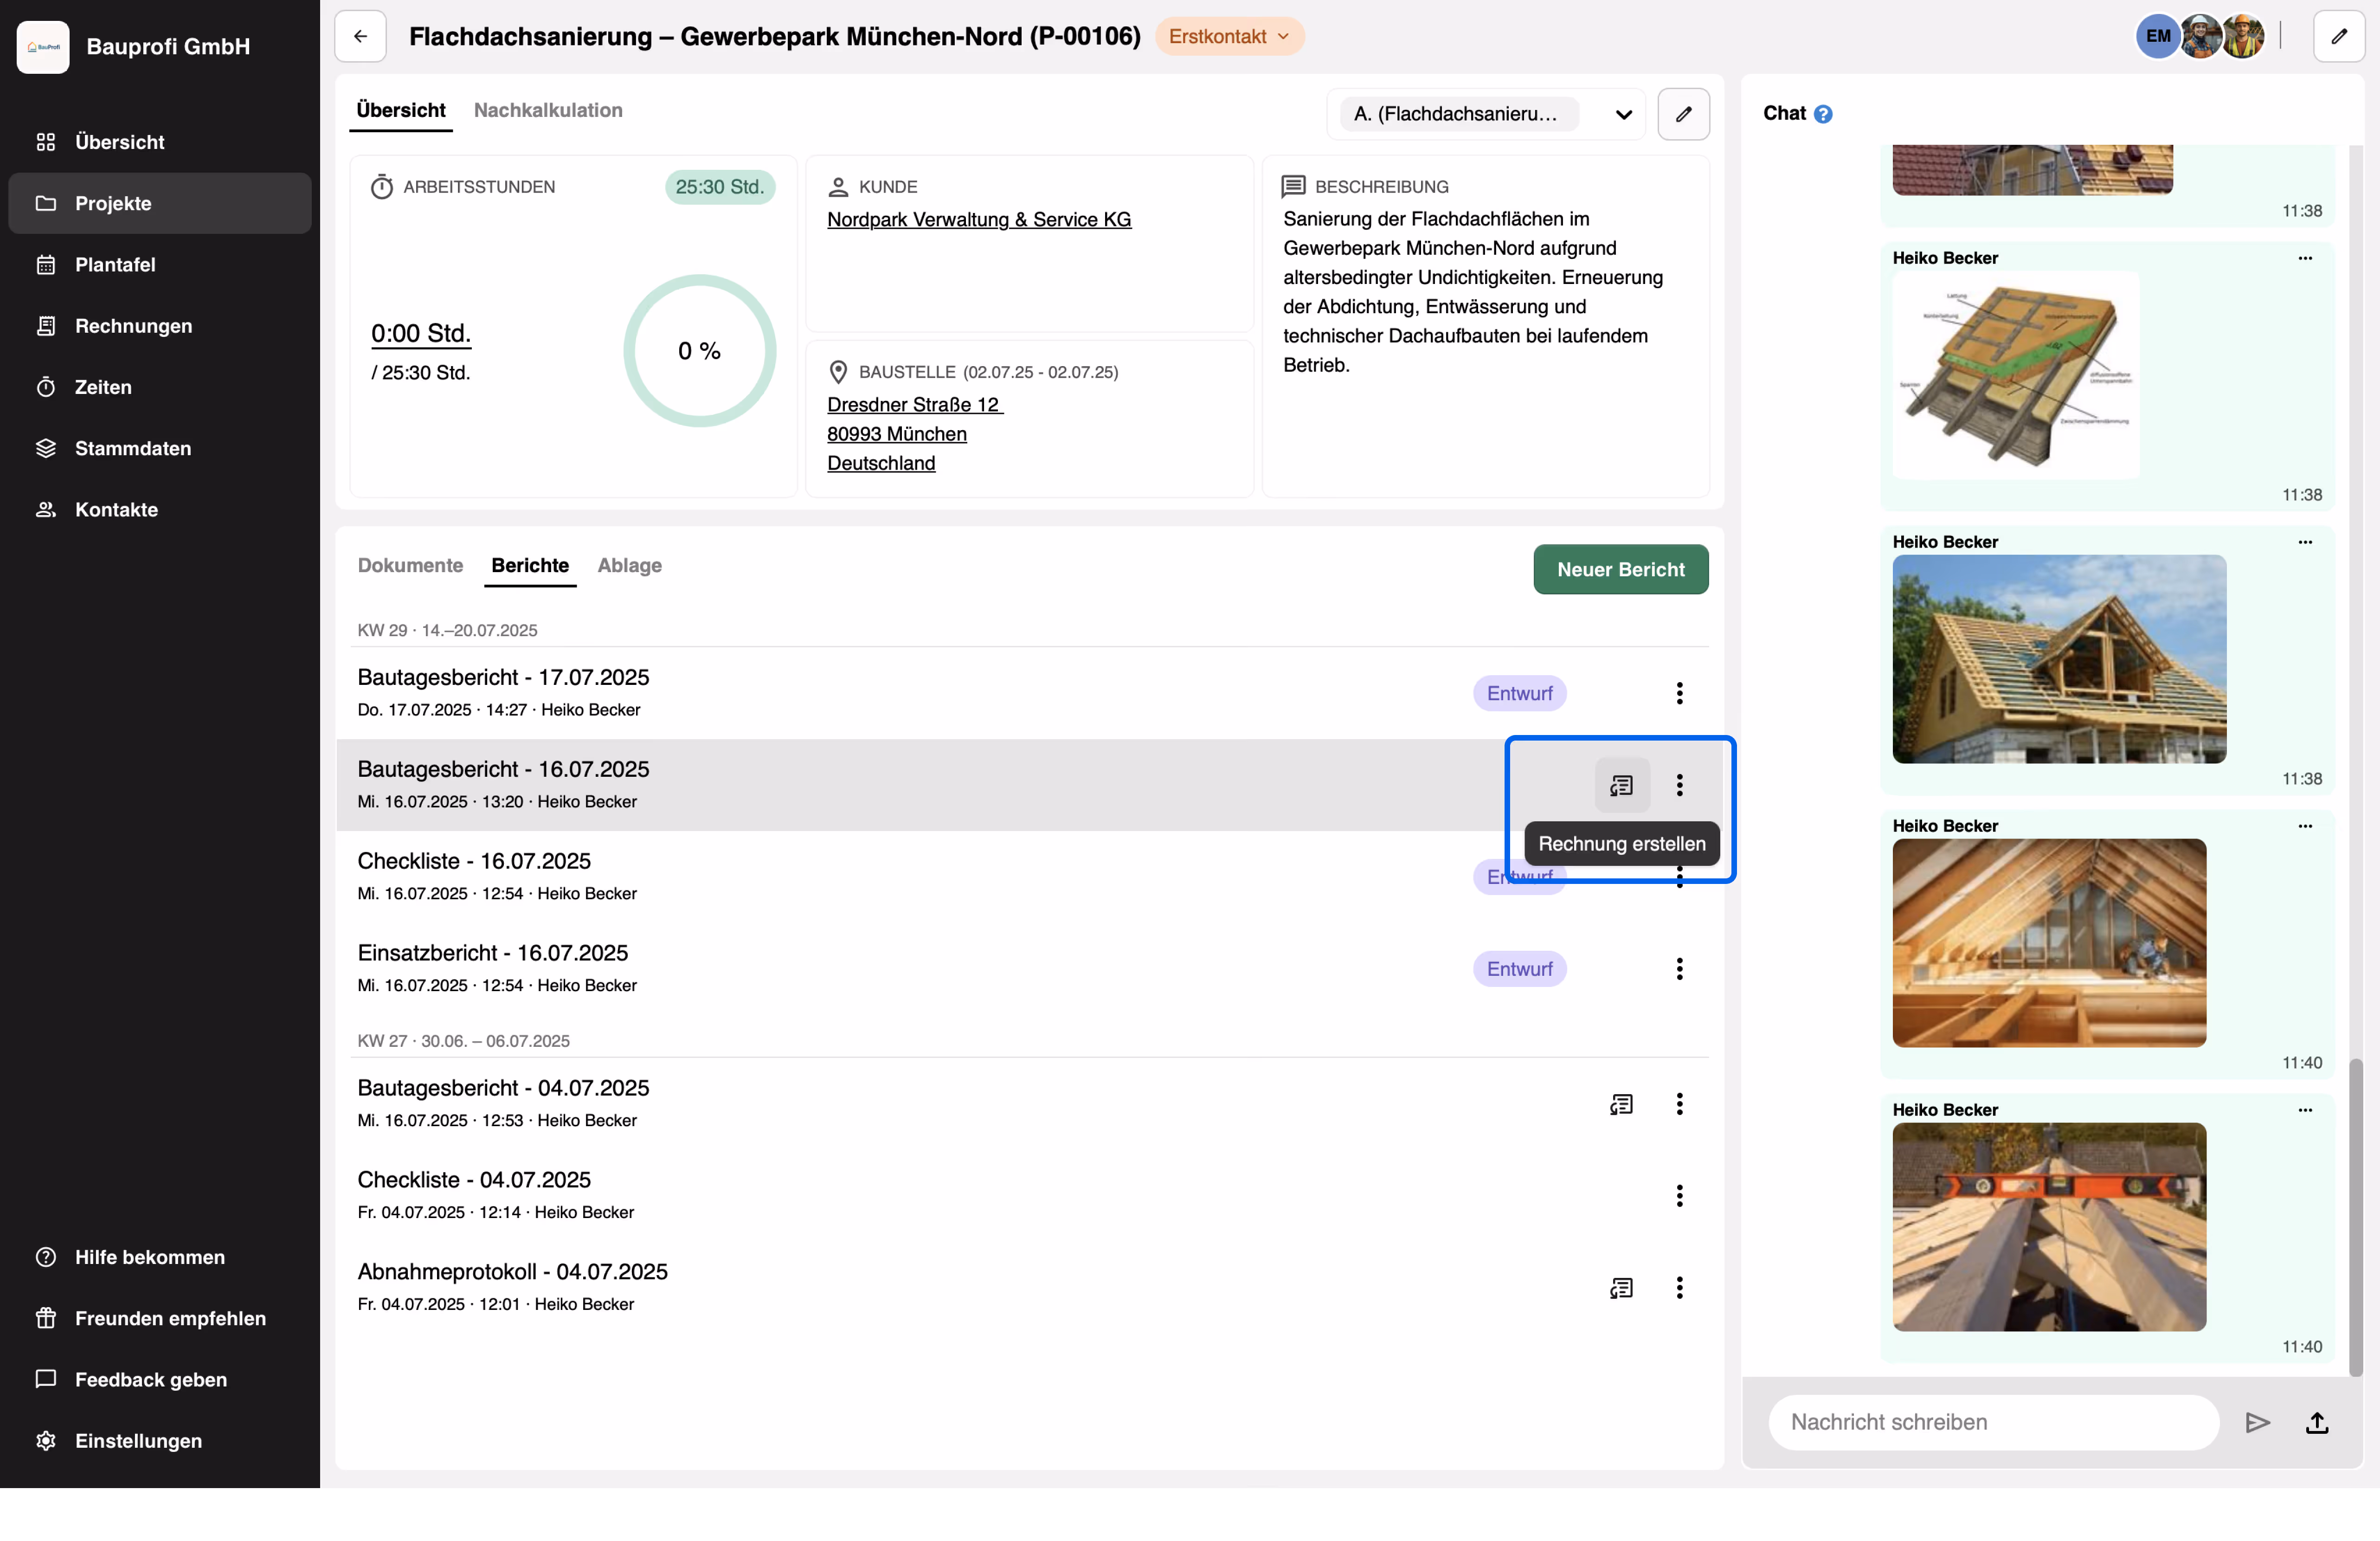Open three-dot menu for Checkliste 04.07.2025
This screenshot has height=1541, width=2380.
click(1679, 1196)
